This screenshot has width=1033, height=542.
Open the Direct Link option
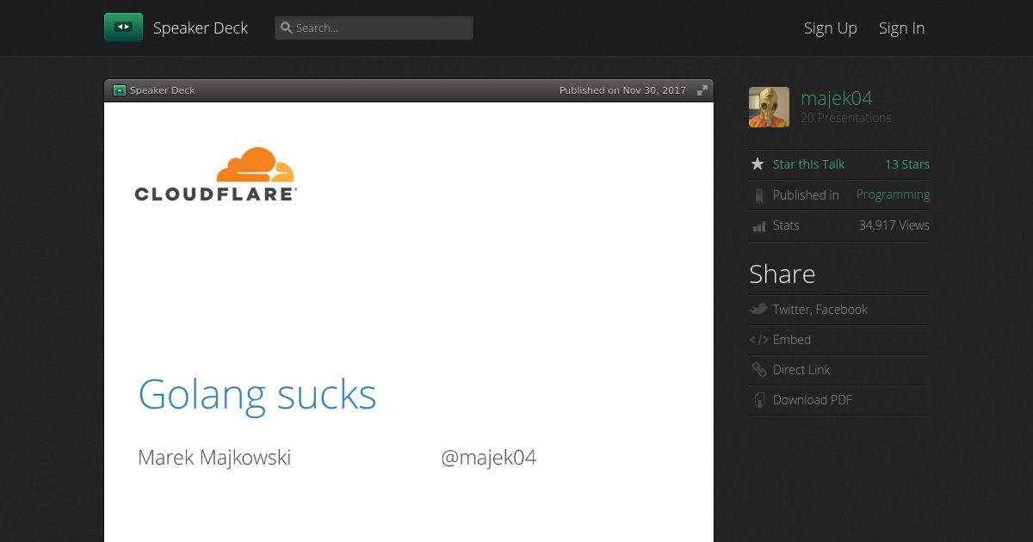coord(801,370)
